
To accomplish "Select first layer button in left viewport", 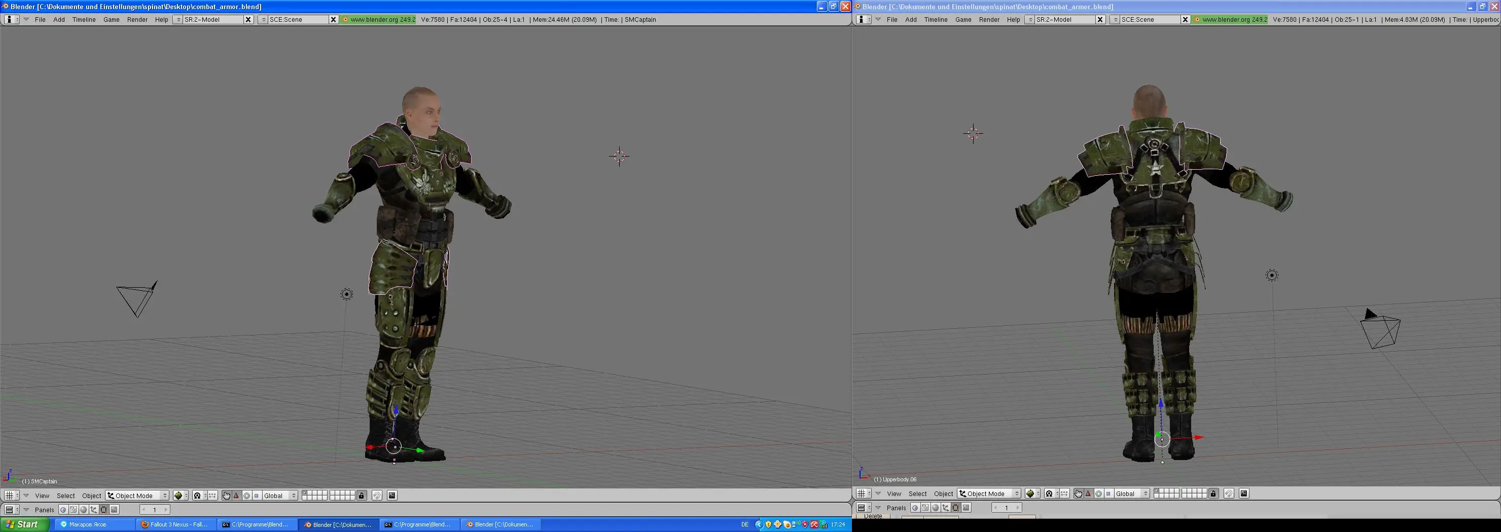I will 305,493.
